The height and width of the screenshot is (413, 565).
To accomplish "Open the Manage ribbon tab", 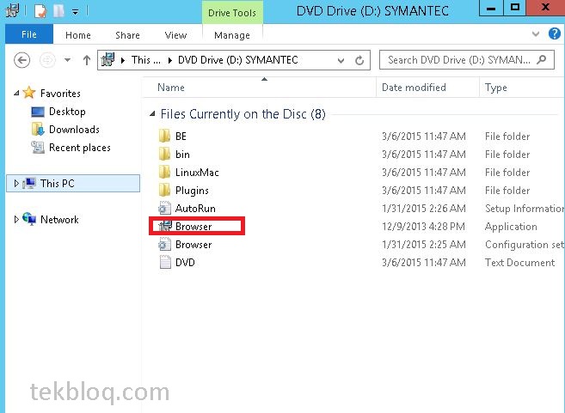I will (x=231, y=35).
